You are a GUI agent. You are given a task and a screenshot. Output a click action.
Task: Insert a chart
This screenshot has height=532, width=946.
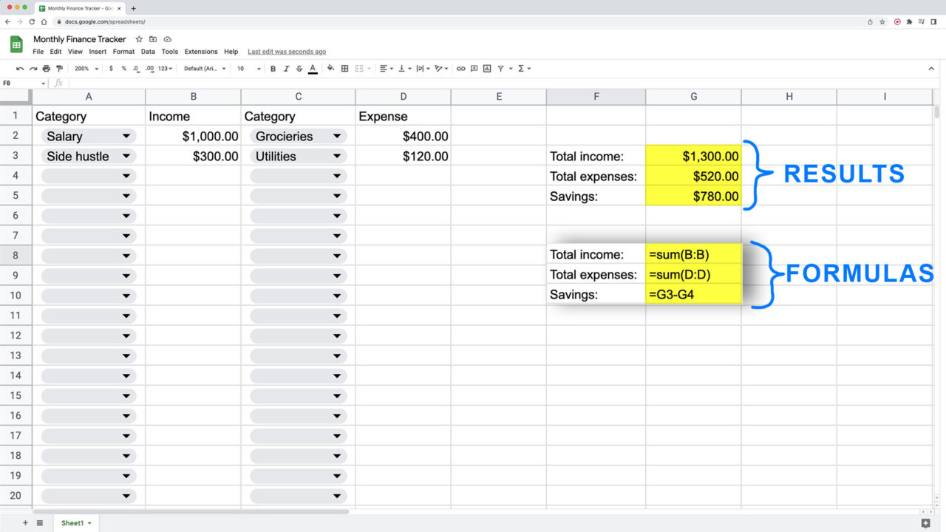tap(487, 68)
